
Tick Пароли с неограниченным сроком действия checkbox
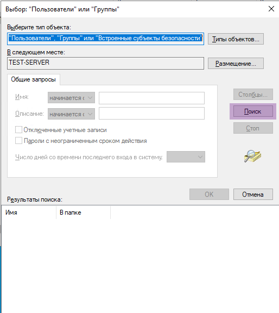tap(18, 141)
